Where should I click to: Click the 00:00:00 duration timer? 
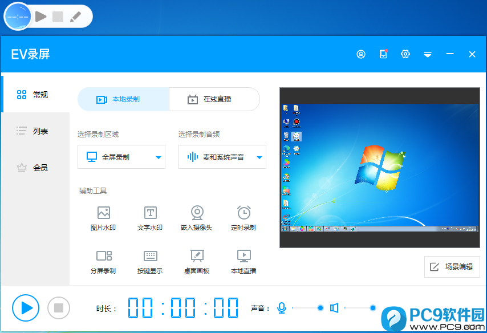click(183, 308)
